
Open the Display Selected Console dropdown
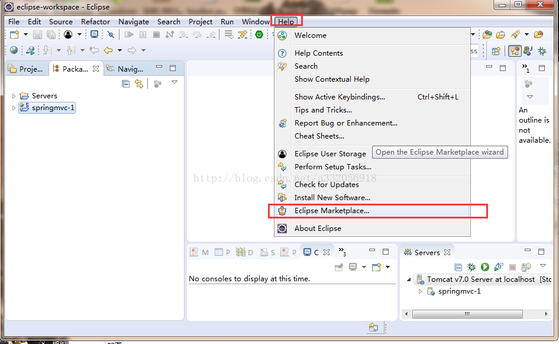click(364, 267)
